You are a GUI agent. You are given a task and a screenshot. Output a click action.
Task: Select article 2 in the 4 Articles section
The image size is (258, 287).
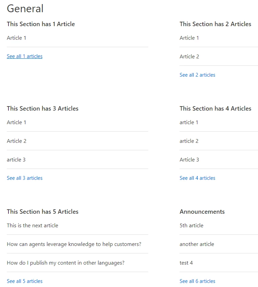[189, 141]
